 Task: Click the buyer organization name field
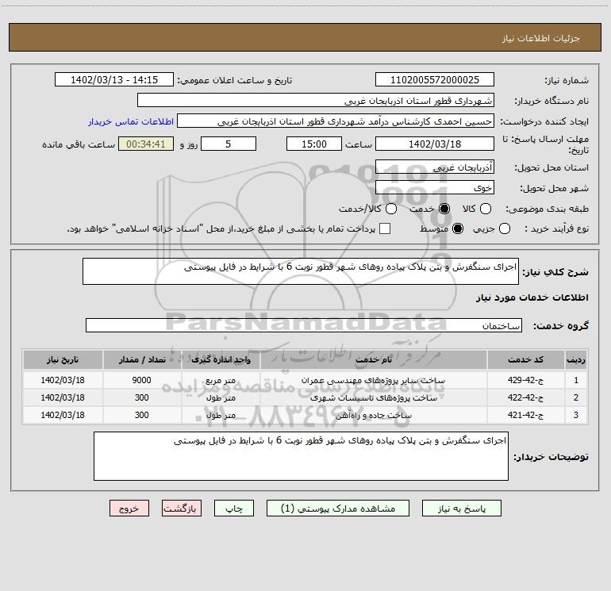tap(316, 101)
